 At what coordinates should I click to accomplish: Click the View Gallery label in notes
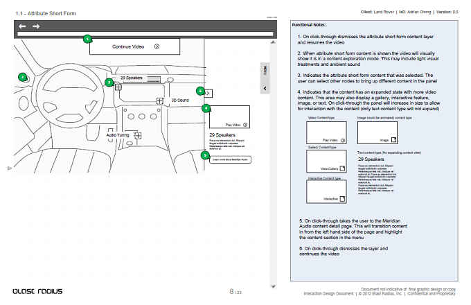pyautogui.click(x=329, y=169)
